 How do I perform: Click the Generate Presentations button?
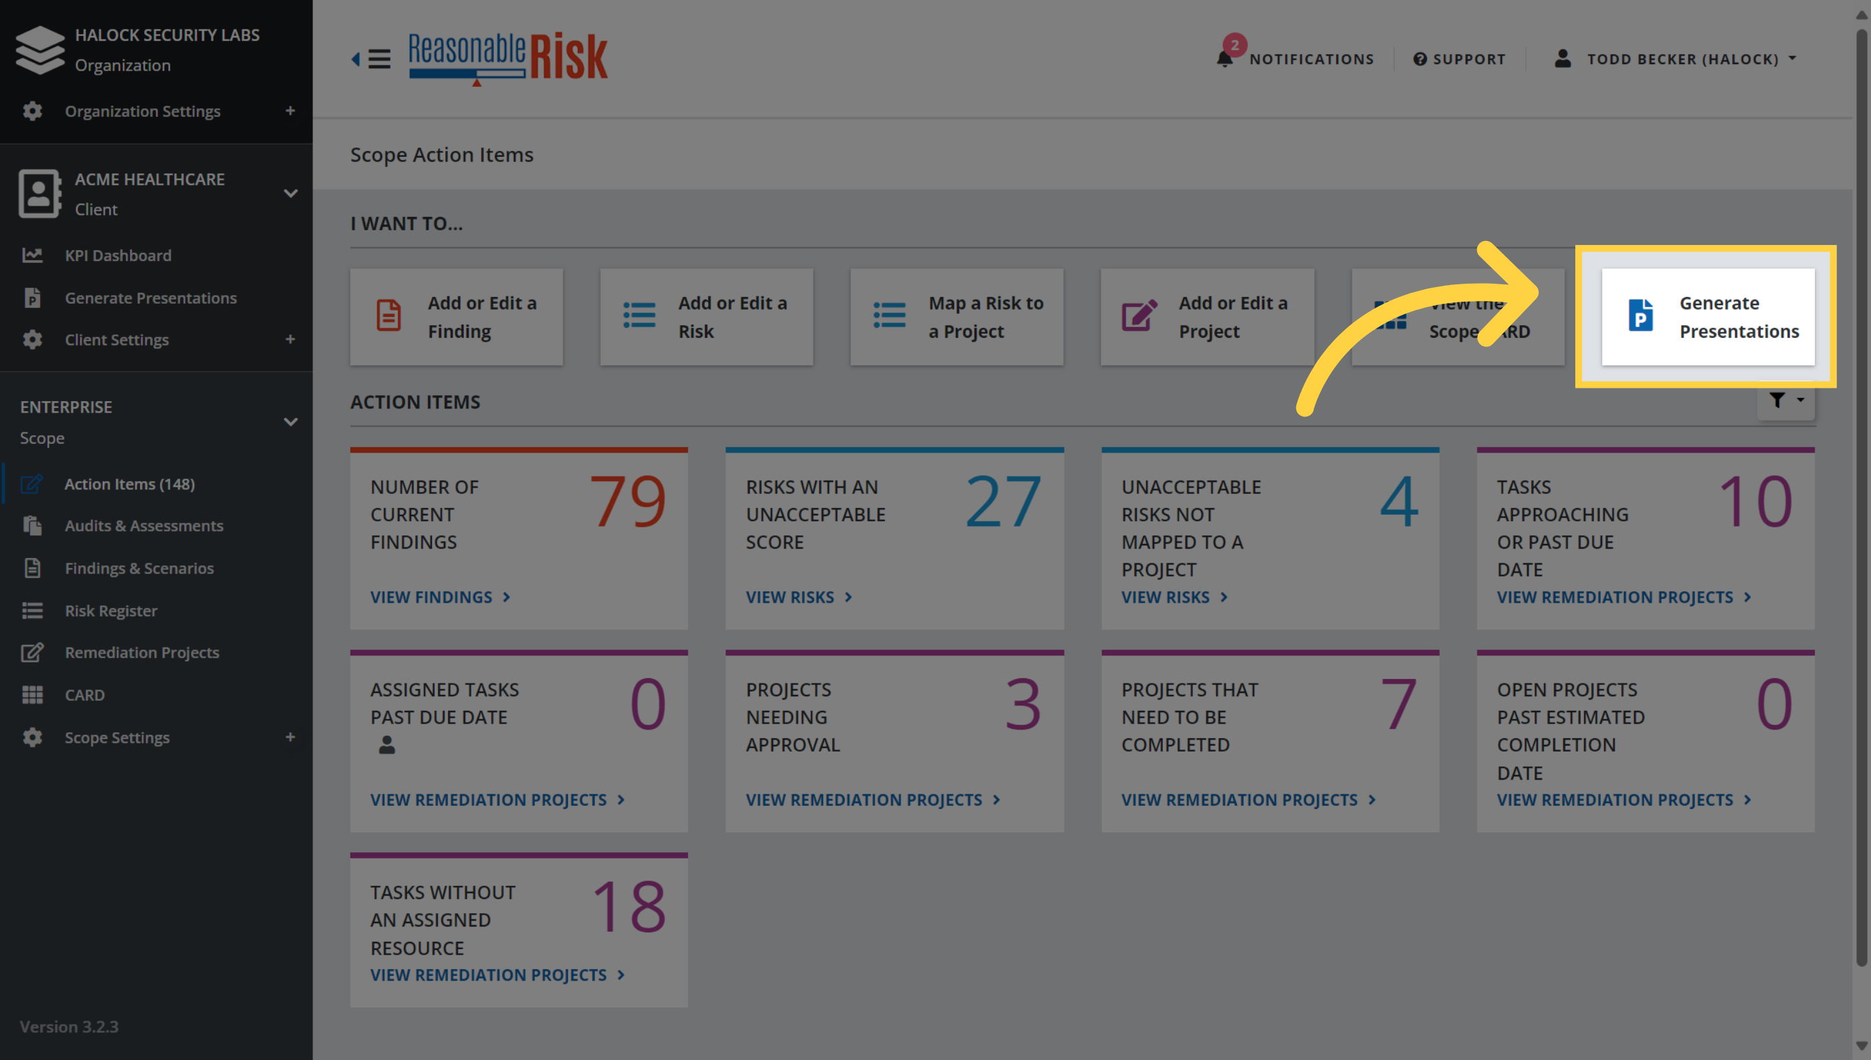[1708, 316]
